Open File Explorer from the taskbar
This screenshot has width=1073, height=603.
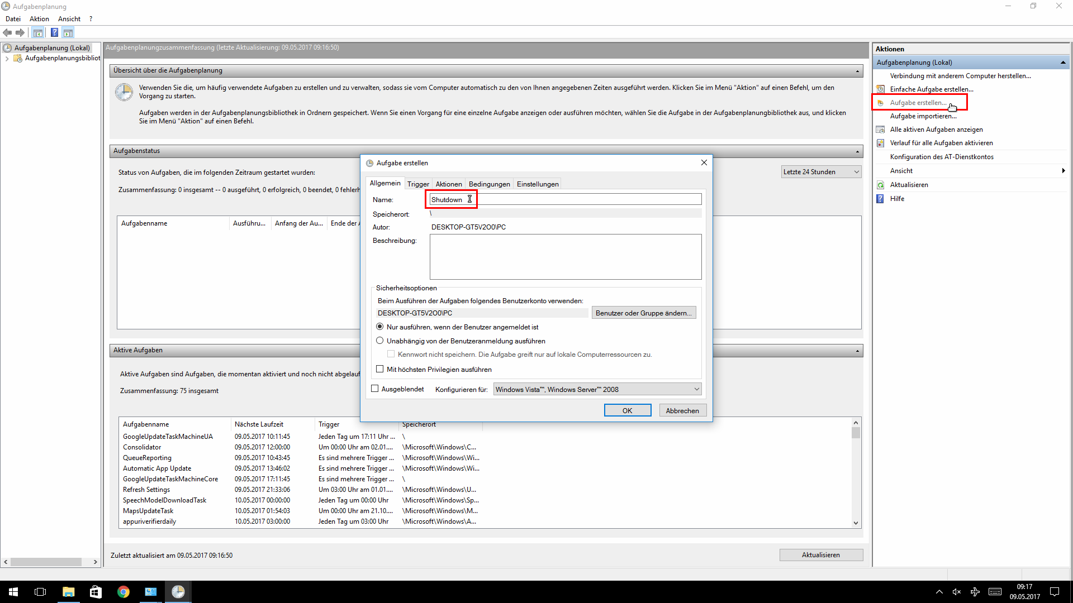point(68,592)
